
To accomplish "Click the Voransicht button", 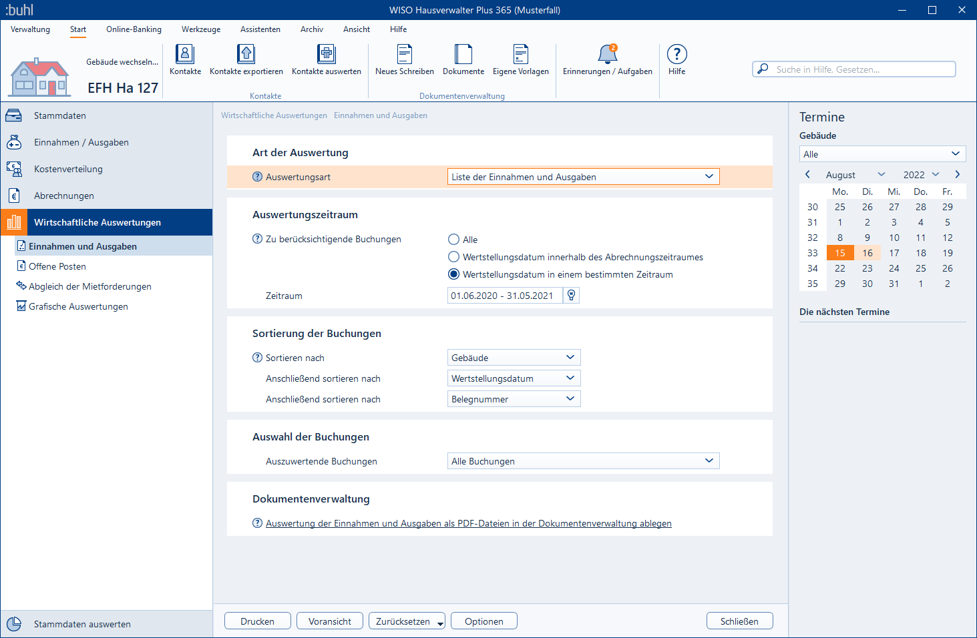I will coord(330,621).
